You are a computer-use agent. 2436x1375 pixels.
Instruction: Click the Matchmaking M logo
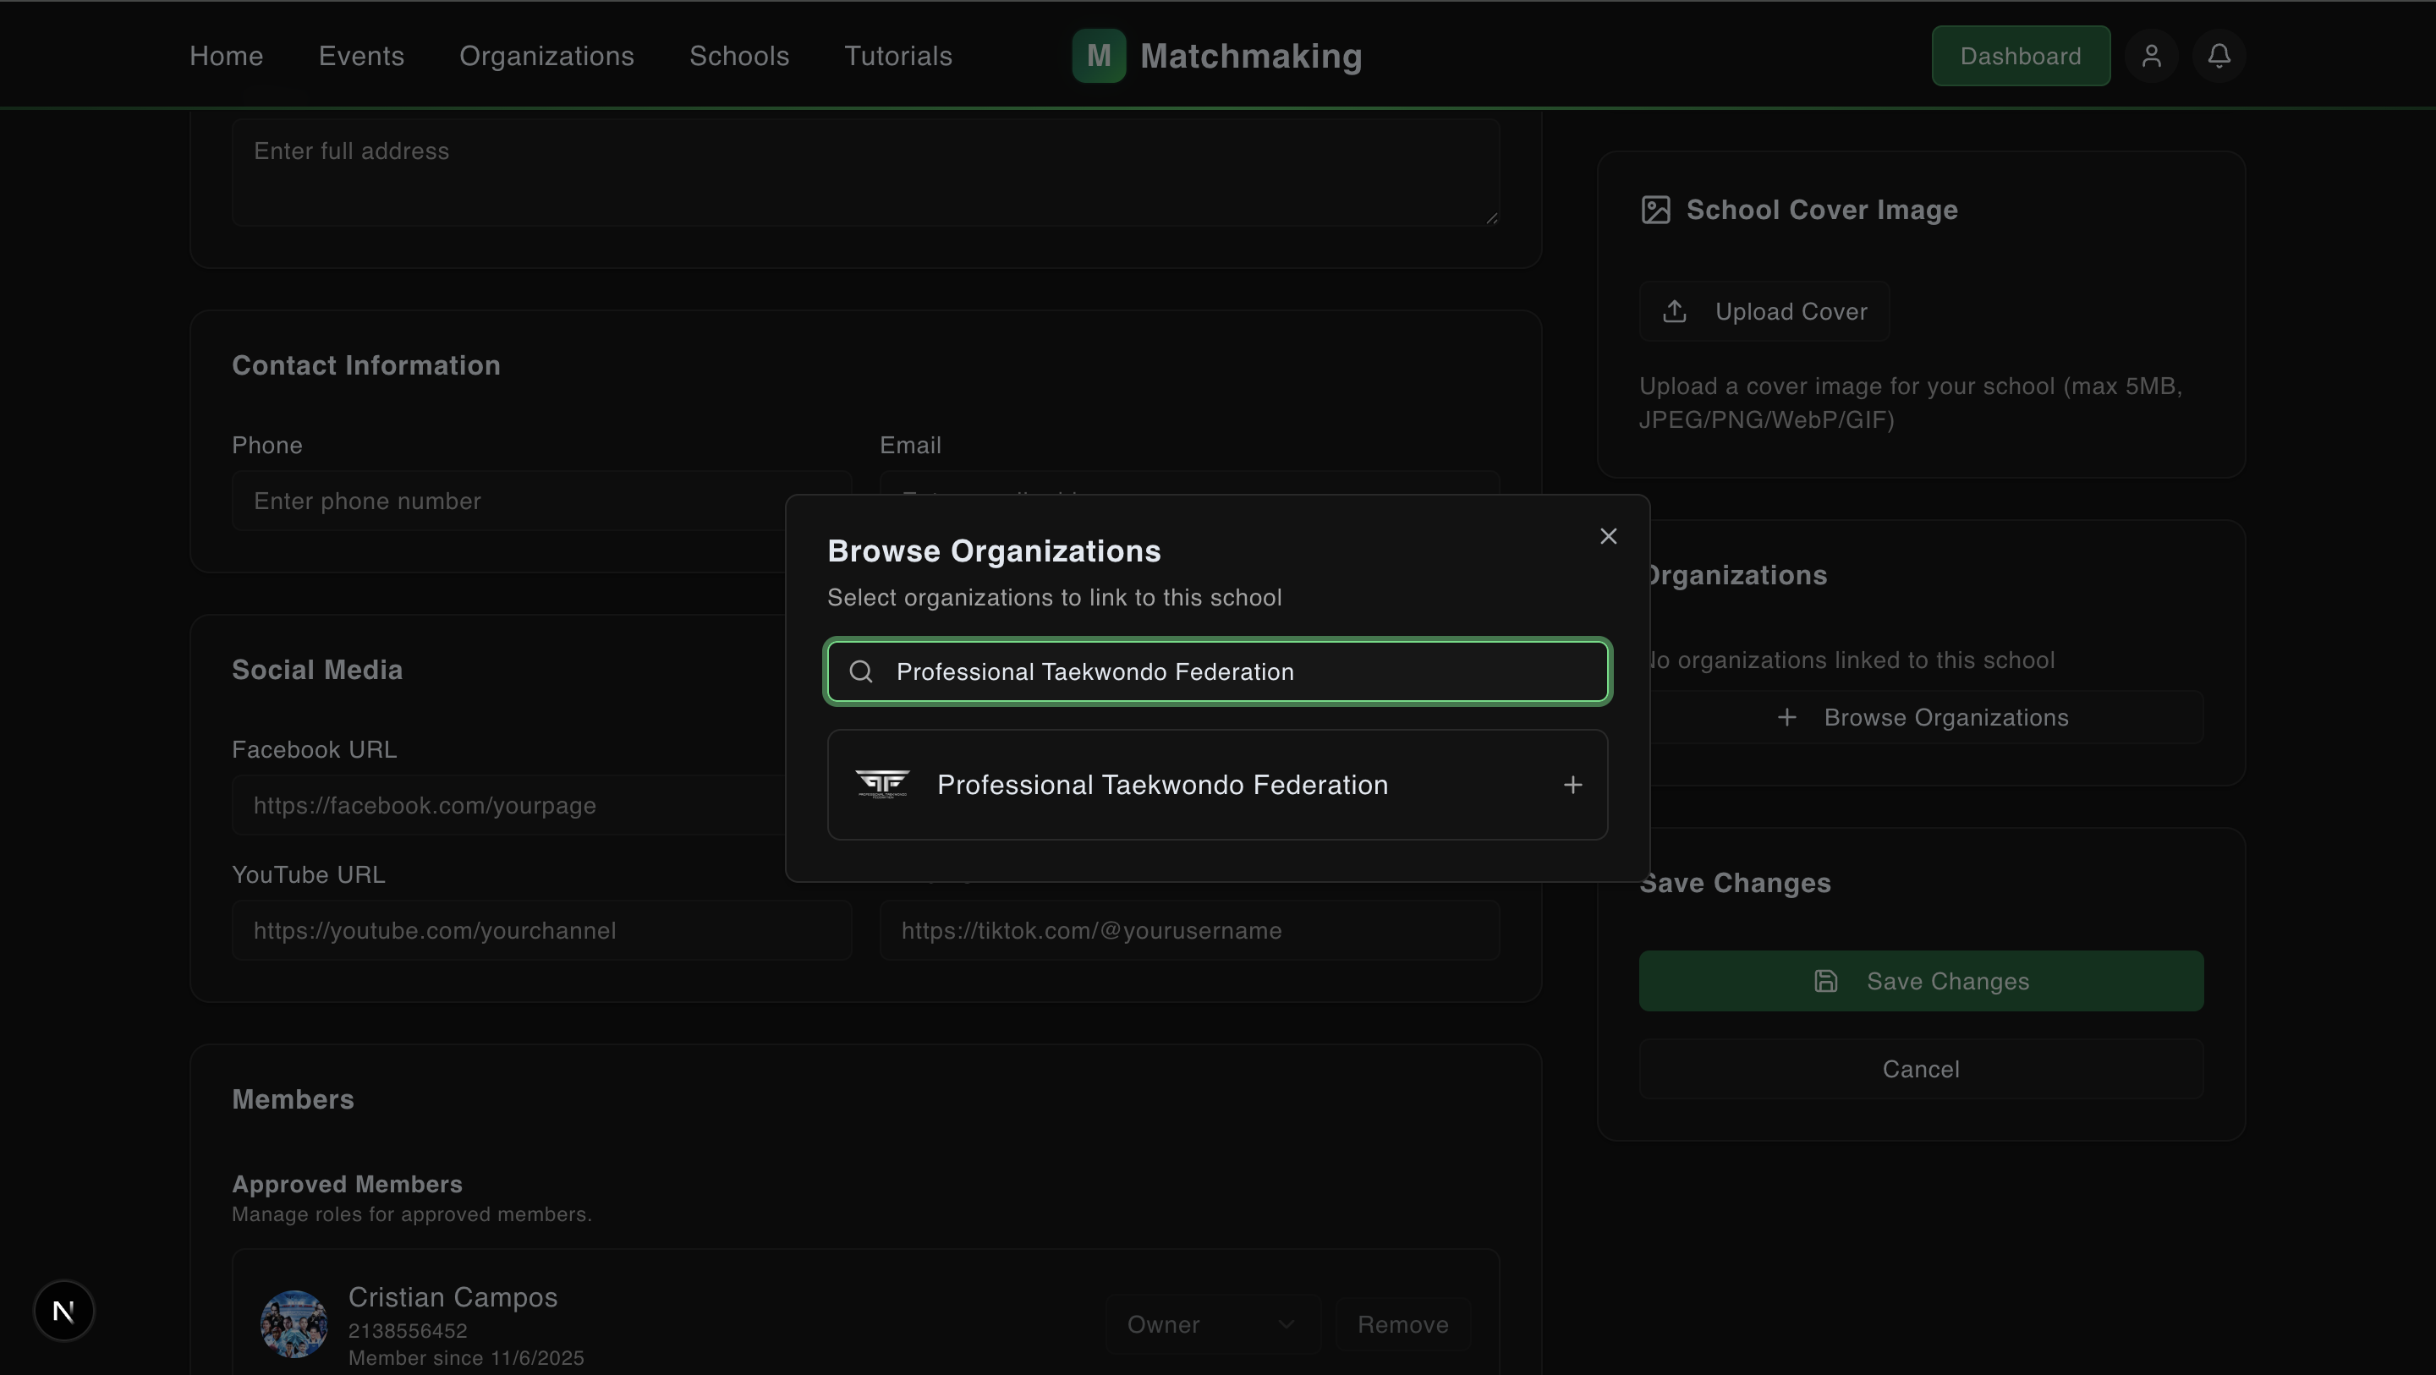pos(1099,56)
